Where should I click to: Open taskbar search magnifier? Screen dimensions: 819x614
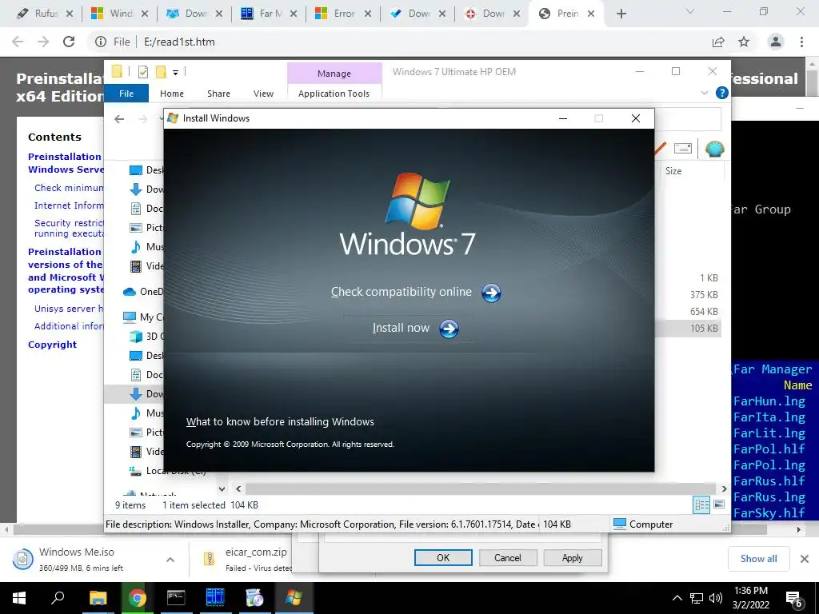click(x=58, y=598)
